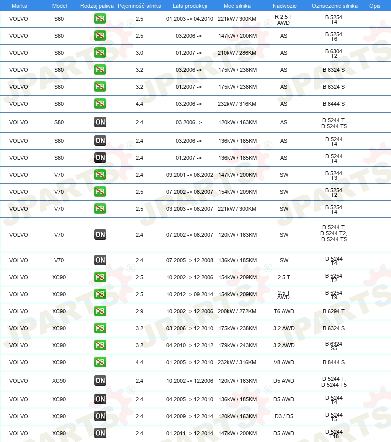Click the petrol icon for S80 3.2 from 01.2007

point(100,87)
